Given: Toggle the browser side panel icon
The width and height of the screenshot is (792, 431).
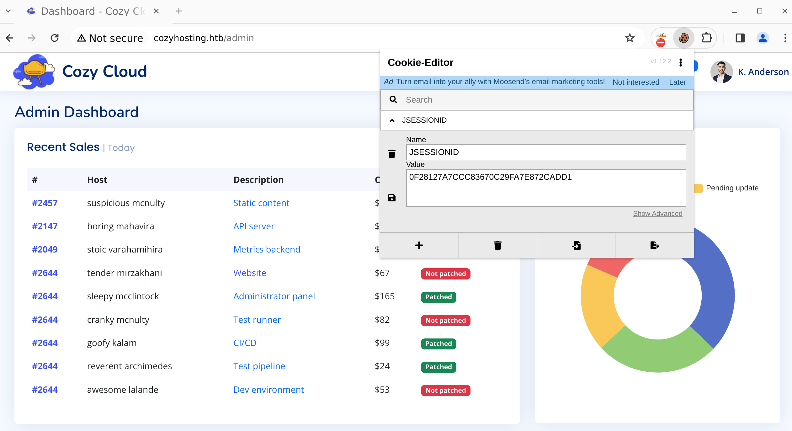Looking at the screenshot, I should click(x=740, y=38).
